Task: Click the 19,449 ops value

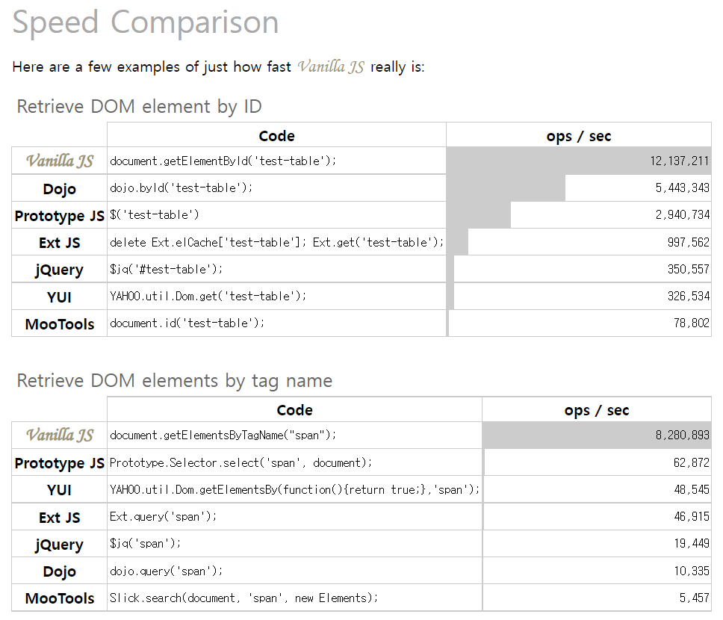Action: [691, 544]
